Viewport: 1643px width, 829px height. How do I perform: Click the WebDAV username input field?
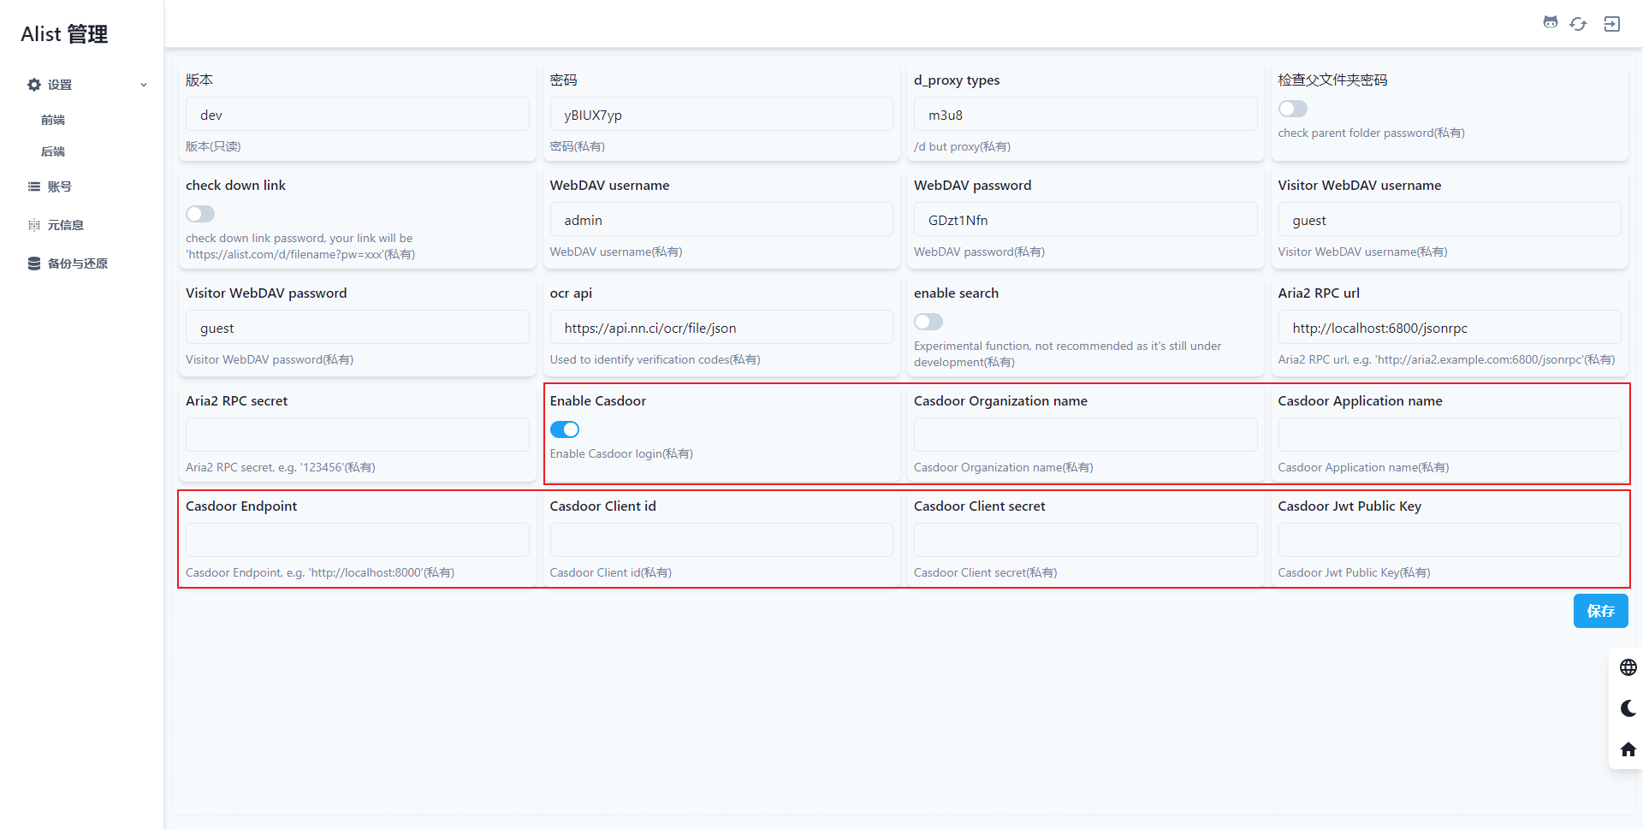click(721, 219)
